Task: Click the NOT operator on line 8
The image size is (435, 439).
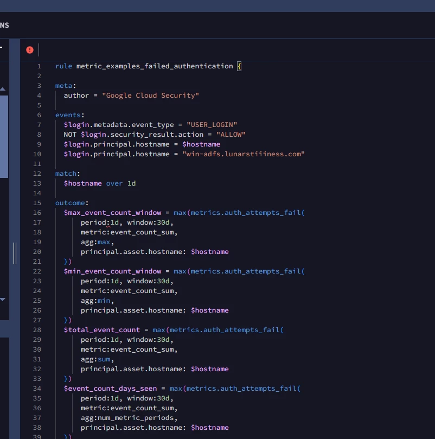Action: coord(70,135)
